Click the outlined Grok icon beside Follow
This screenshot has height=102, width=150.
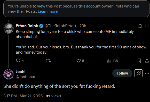[138, 73]
